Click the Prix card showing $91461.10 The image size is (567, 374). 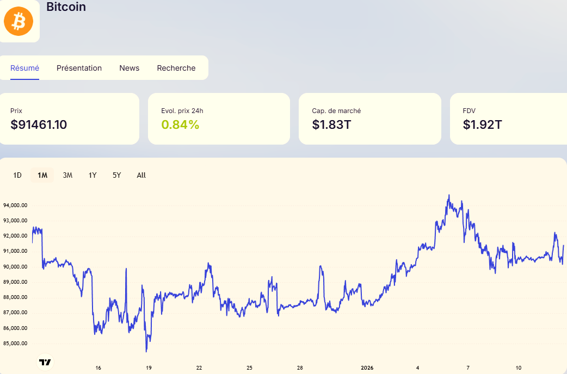[69, 119]
